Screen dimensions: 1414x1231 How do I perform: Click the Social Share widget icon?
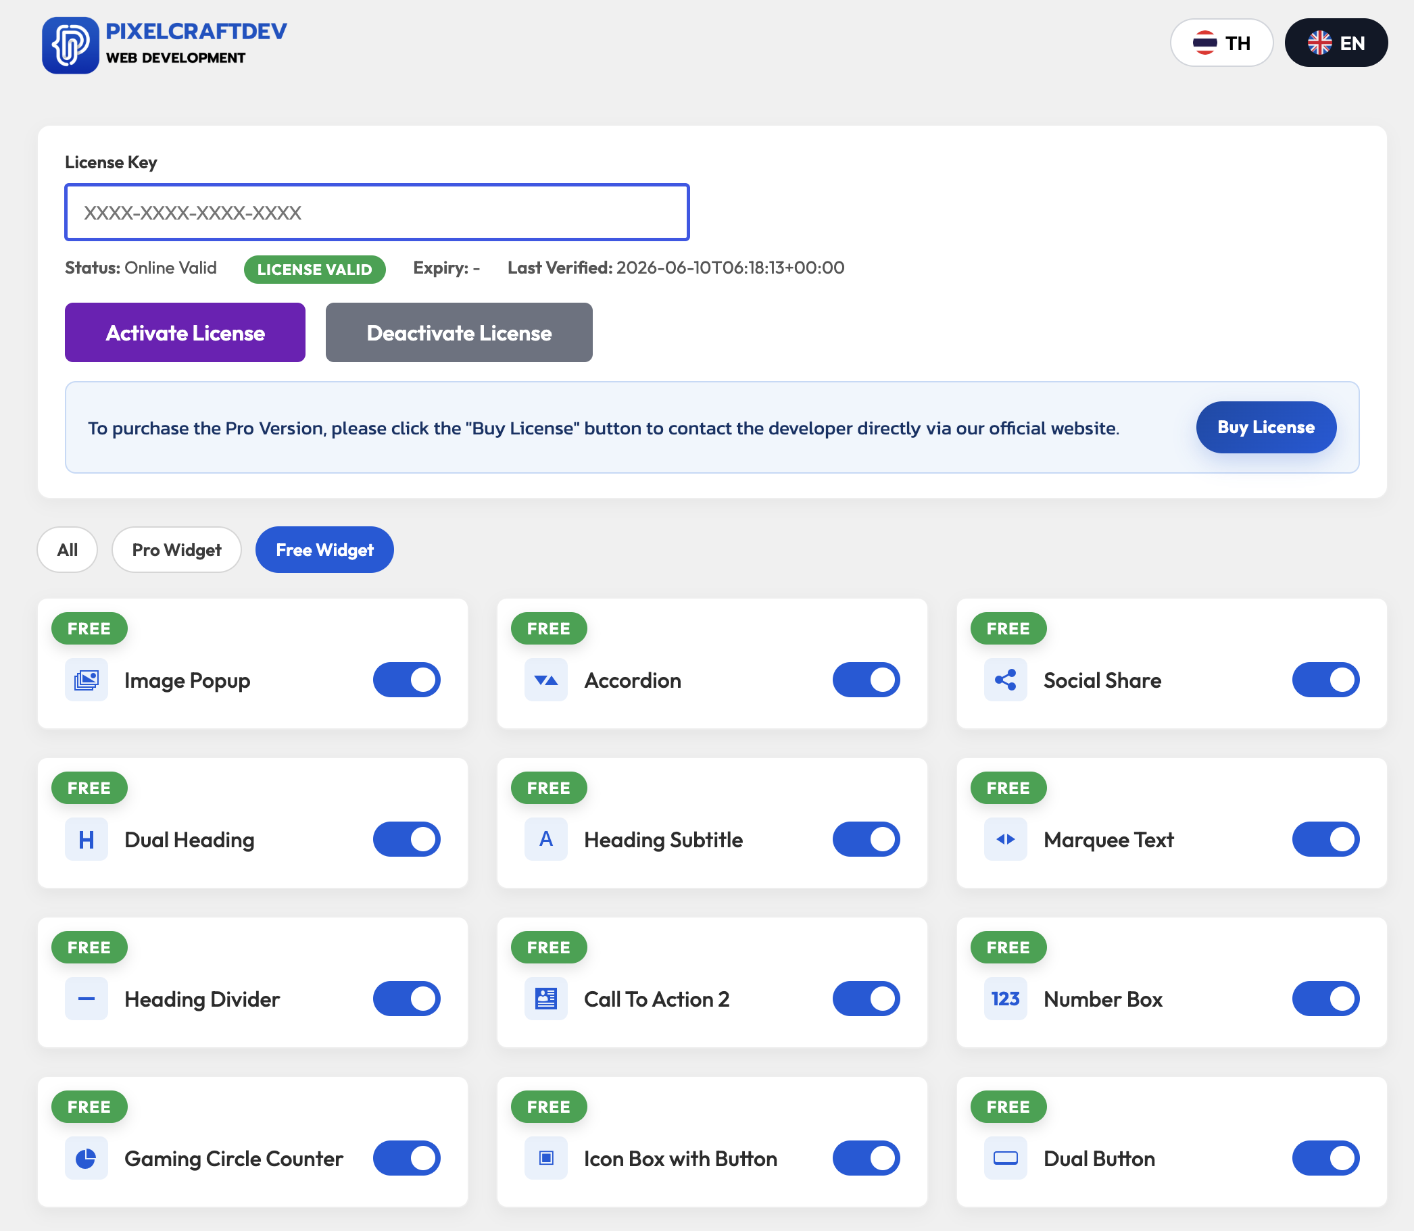point(1006,680)
